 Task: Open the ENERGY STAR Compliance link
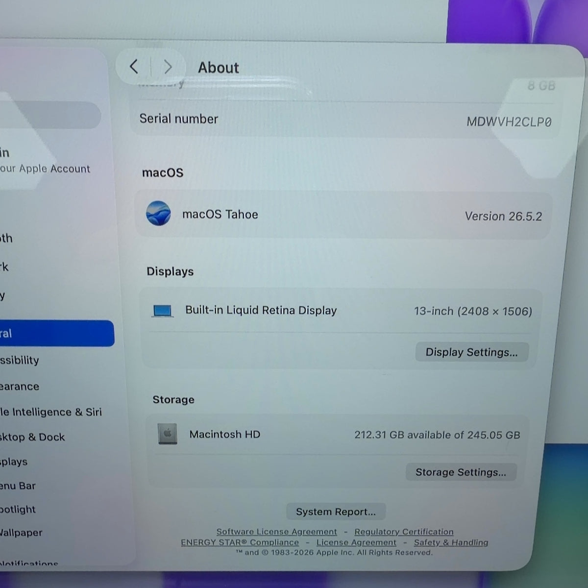point(240,542)
